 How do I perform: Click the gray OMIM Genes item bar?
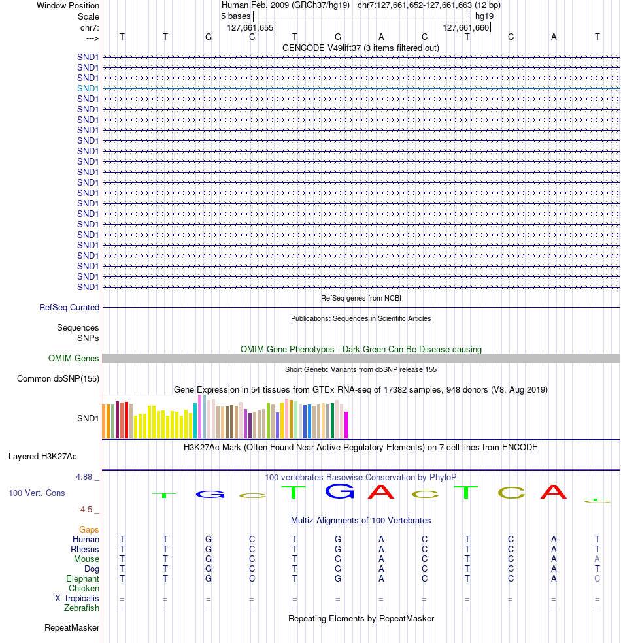[361, 358]
